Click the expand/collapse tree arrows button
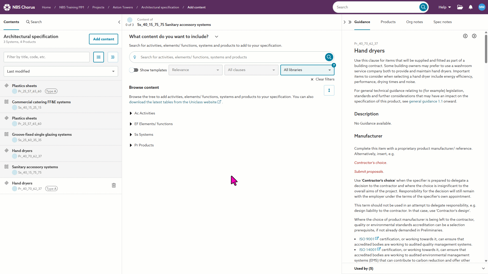Screen dimensions: 488x274 click(329, 90)
